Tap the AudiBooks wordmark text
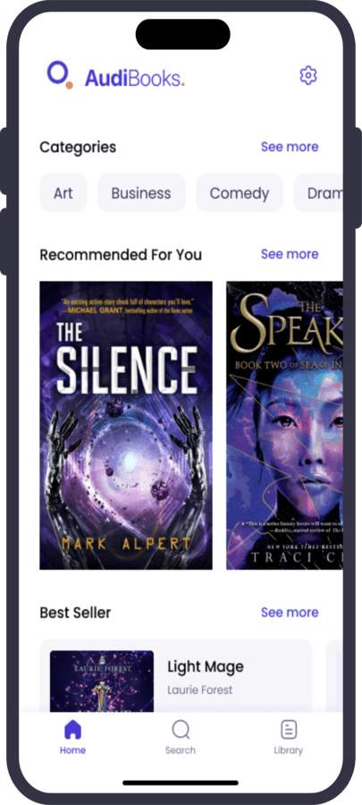The height and width of the screenshot is (805, 362). click(x=134, y=78)
